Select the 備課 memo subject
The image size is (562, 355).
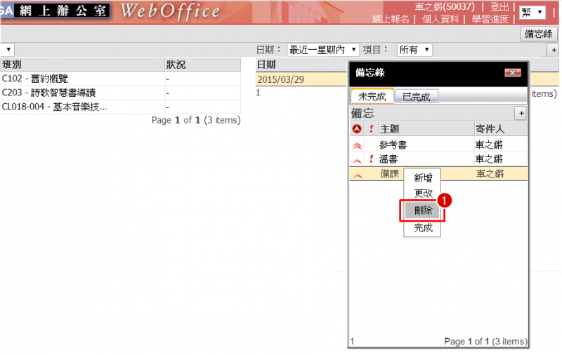[x=390, y=174]
